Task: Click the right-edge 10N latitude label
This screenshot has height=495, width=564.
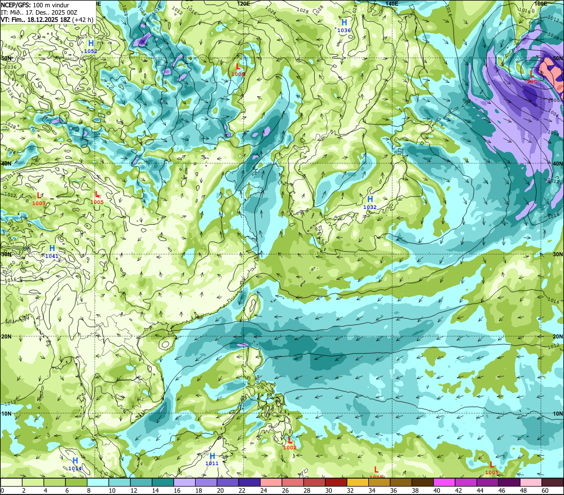Action: tap(558, 413)
